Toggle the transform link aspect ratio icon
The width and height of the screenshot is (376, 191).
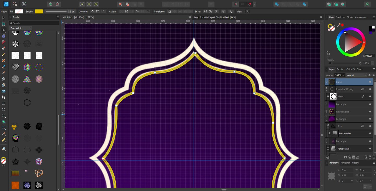375,172
